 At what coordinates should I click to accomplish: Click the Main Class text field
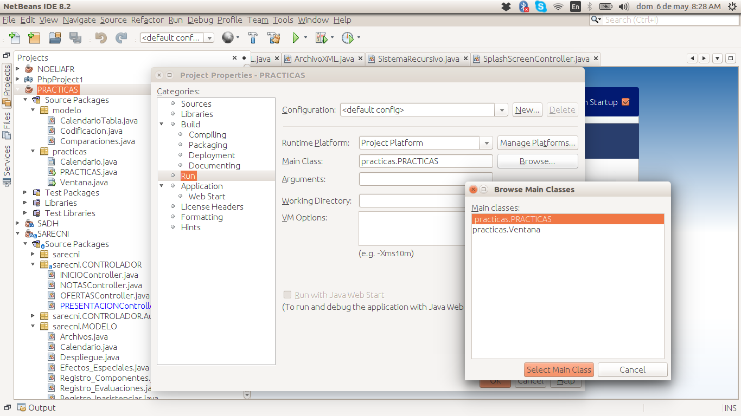[x=426, y=161]
